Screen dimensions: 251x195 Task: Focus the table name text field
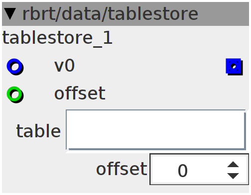(156, 130)
